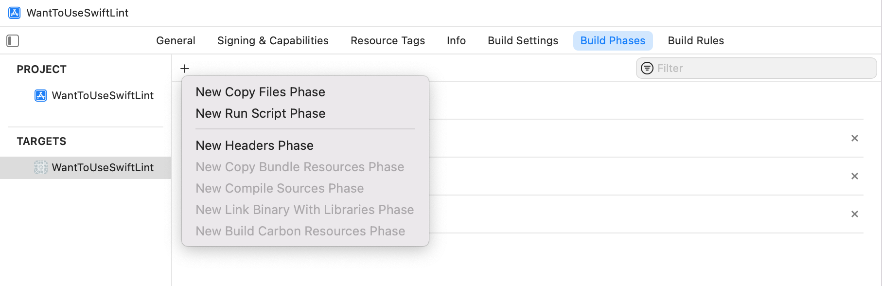Open Signing & Capabilities tab
Image resolution: width=882 pixels, height=286 pixels.
pos(273,41)
